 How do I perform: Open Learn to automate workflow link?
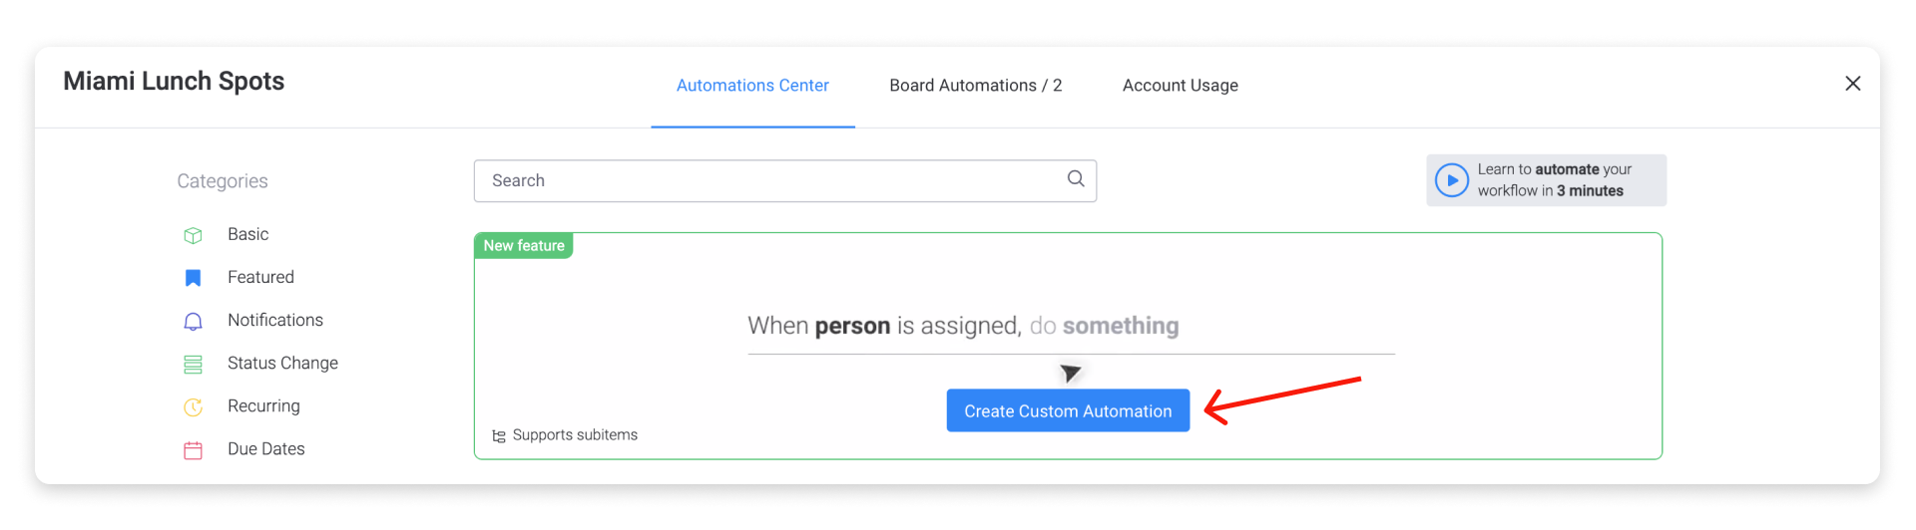1546,180
